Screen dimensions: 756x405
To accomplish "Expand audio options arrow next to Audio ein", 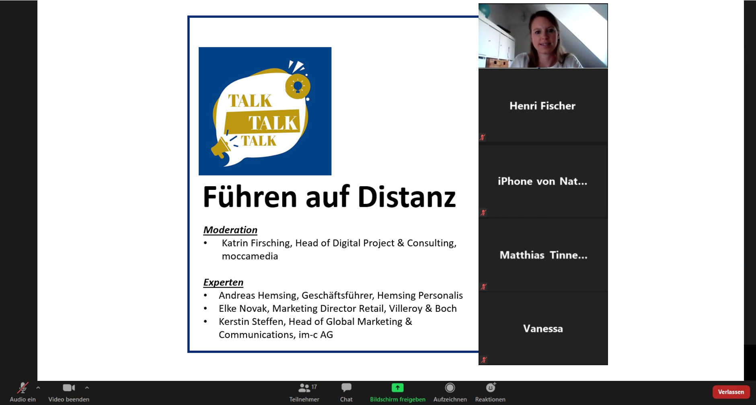I will 38,388.
